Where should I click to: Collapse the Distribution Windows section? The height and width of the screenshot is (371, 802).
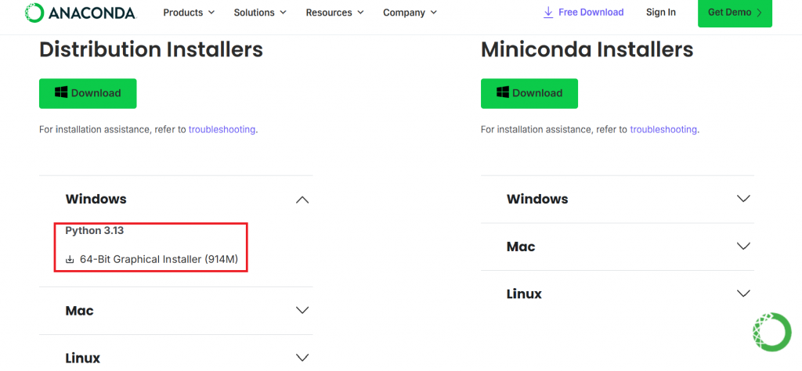176,200
